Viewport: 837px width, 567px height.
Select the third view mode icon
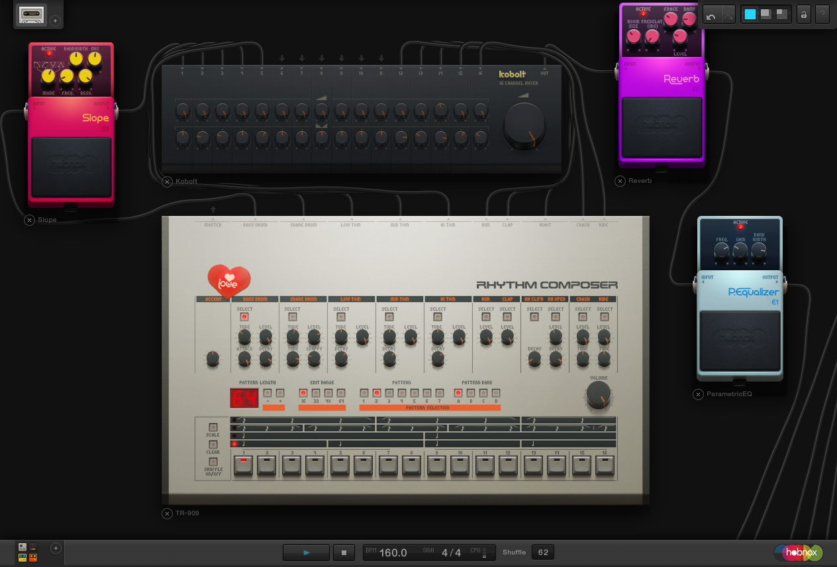coord(782,14)
